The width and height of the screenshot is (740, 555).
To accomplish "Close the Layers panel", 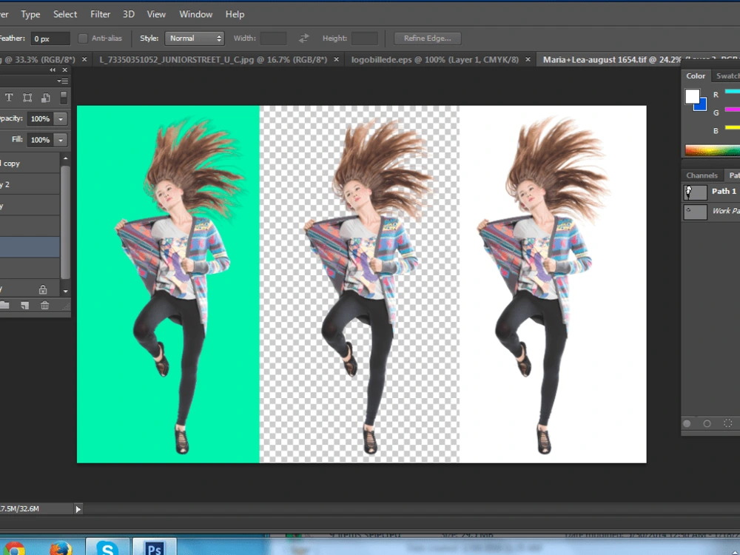I will click(64, 70).
